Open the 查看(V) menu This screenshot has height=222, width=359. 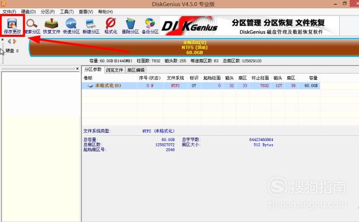[x=86, y=12]
